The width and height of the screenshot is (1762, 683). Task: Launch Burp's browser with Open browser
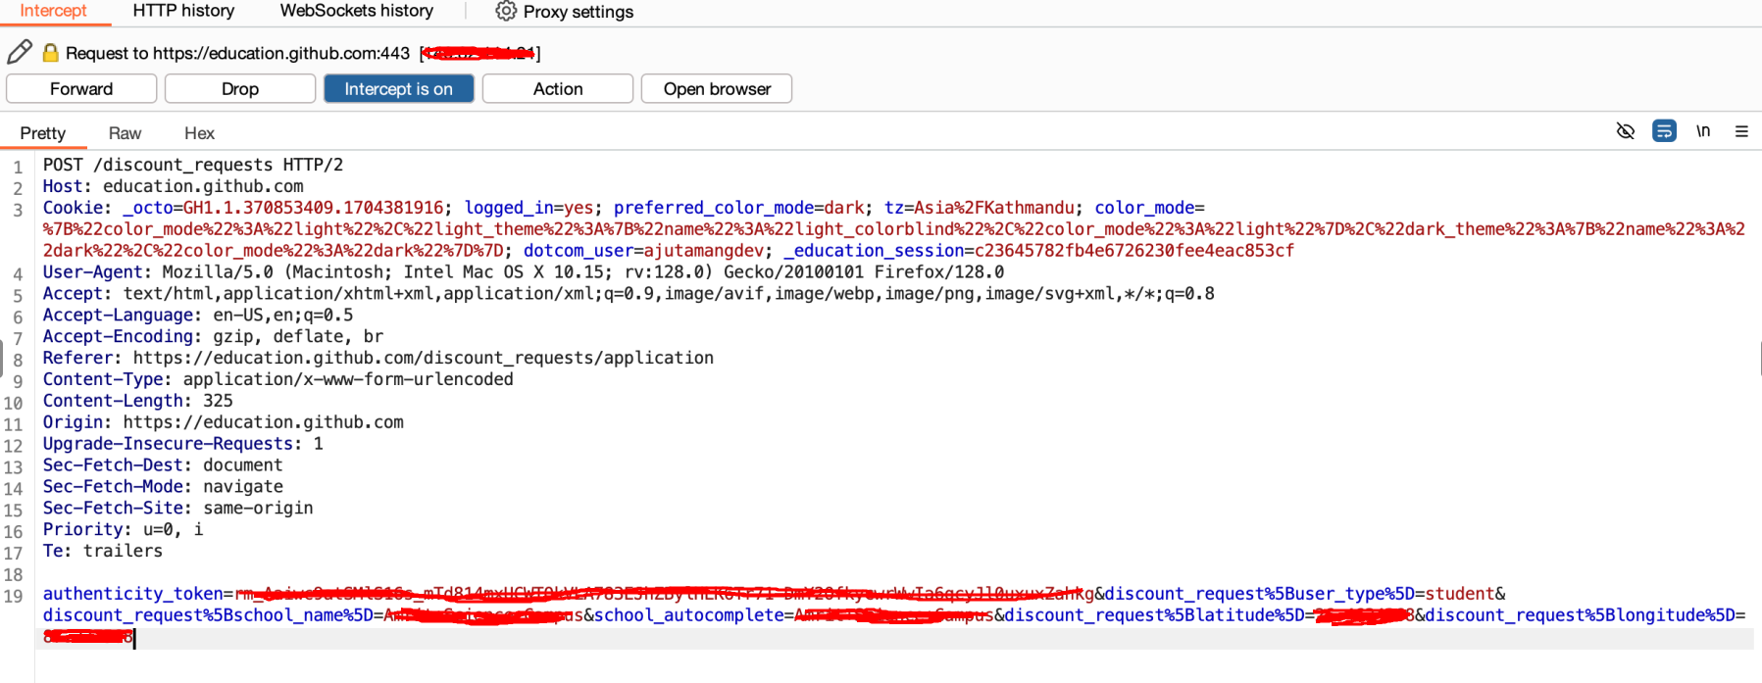716,89
